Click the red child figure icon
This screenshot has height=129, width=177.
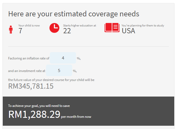point(11,30)
